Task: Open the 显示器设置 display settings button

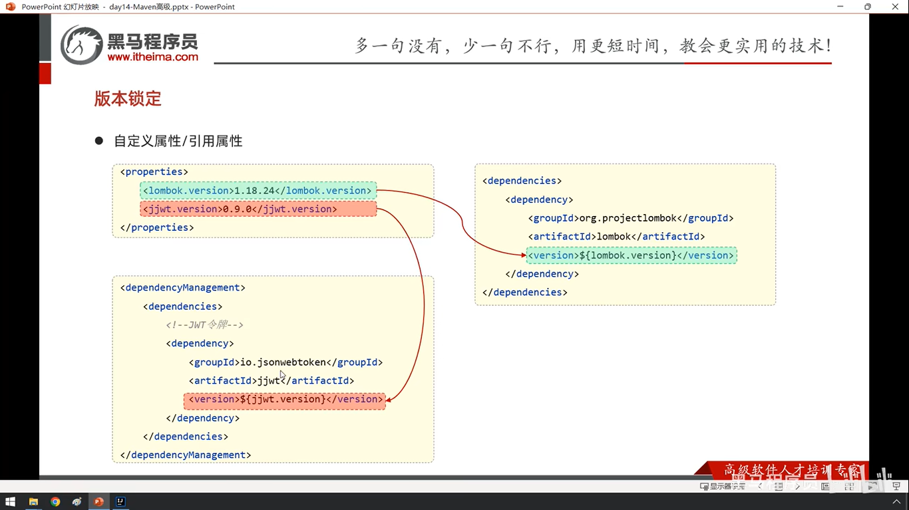Action: click(723, 486)
